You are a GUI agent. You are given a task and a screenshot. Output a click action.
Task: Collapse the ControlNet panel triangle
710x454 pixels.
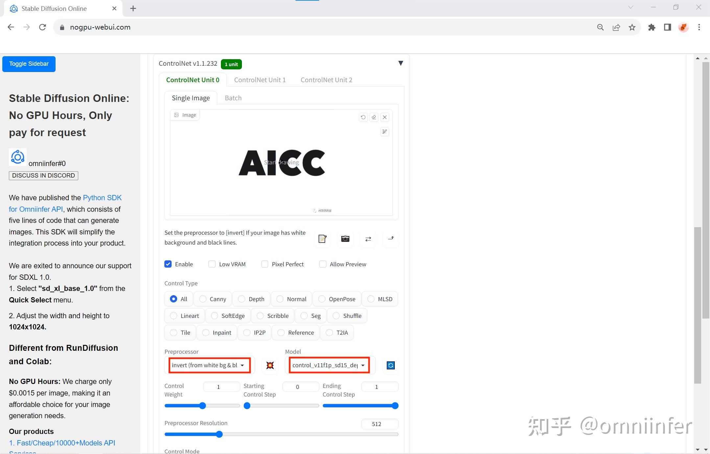point(400,63)
